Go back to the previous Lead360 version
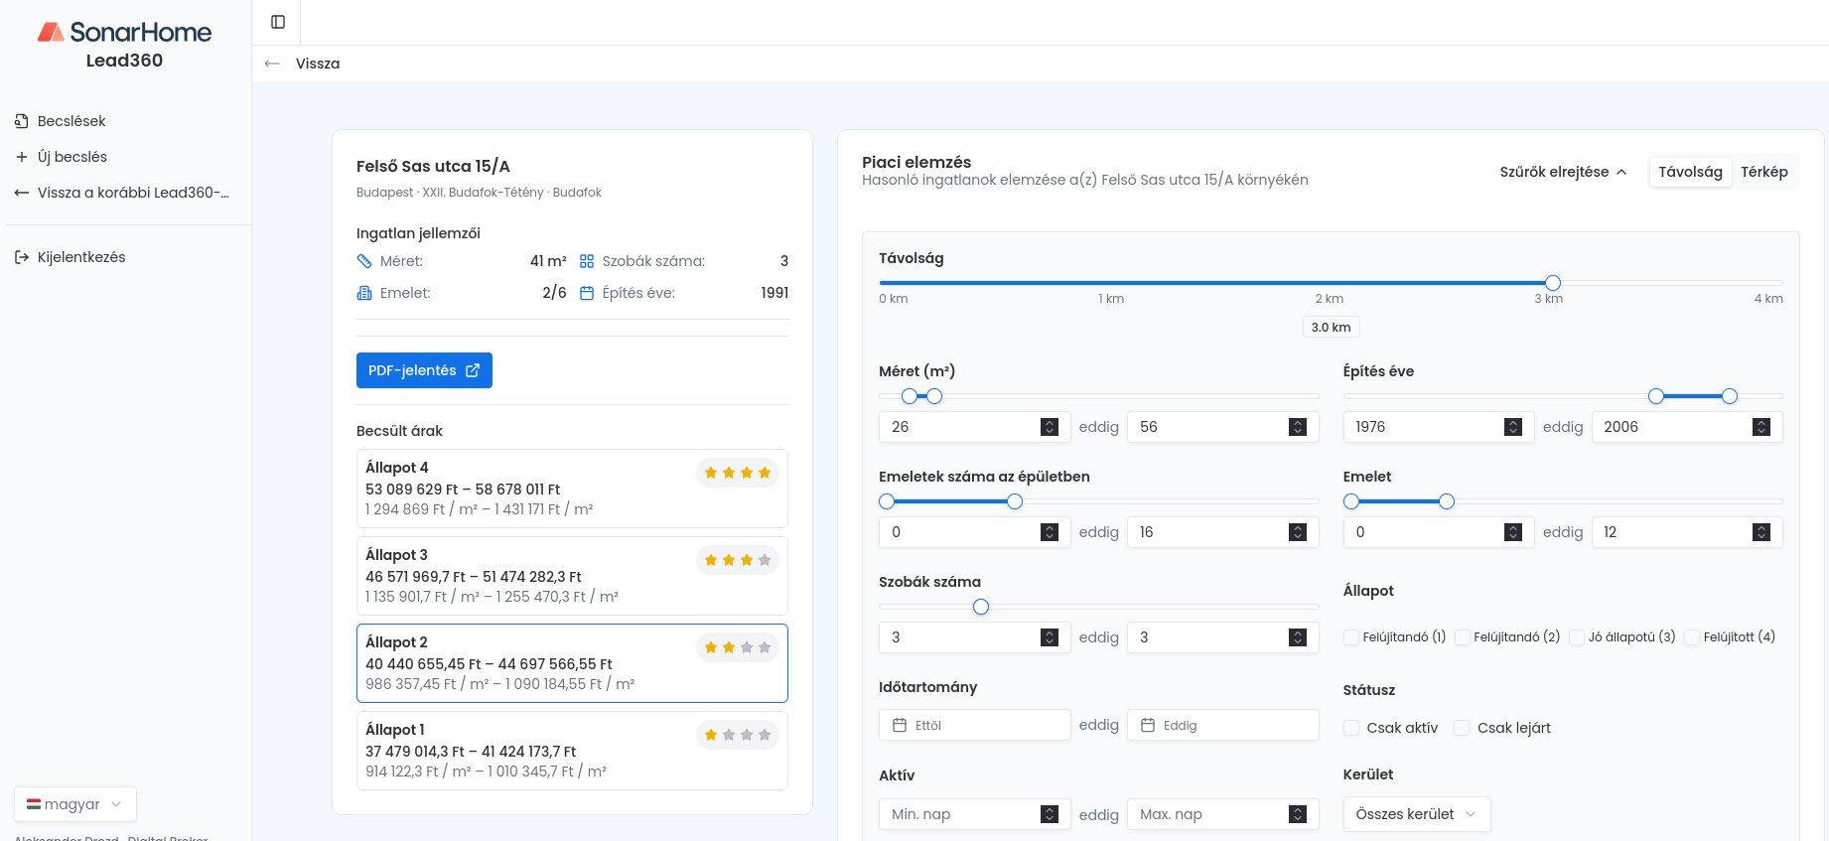1829x841 pixels. (x=124, y=193)
